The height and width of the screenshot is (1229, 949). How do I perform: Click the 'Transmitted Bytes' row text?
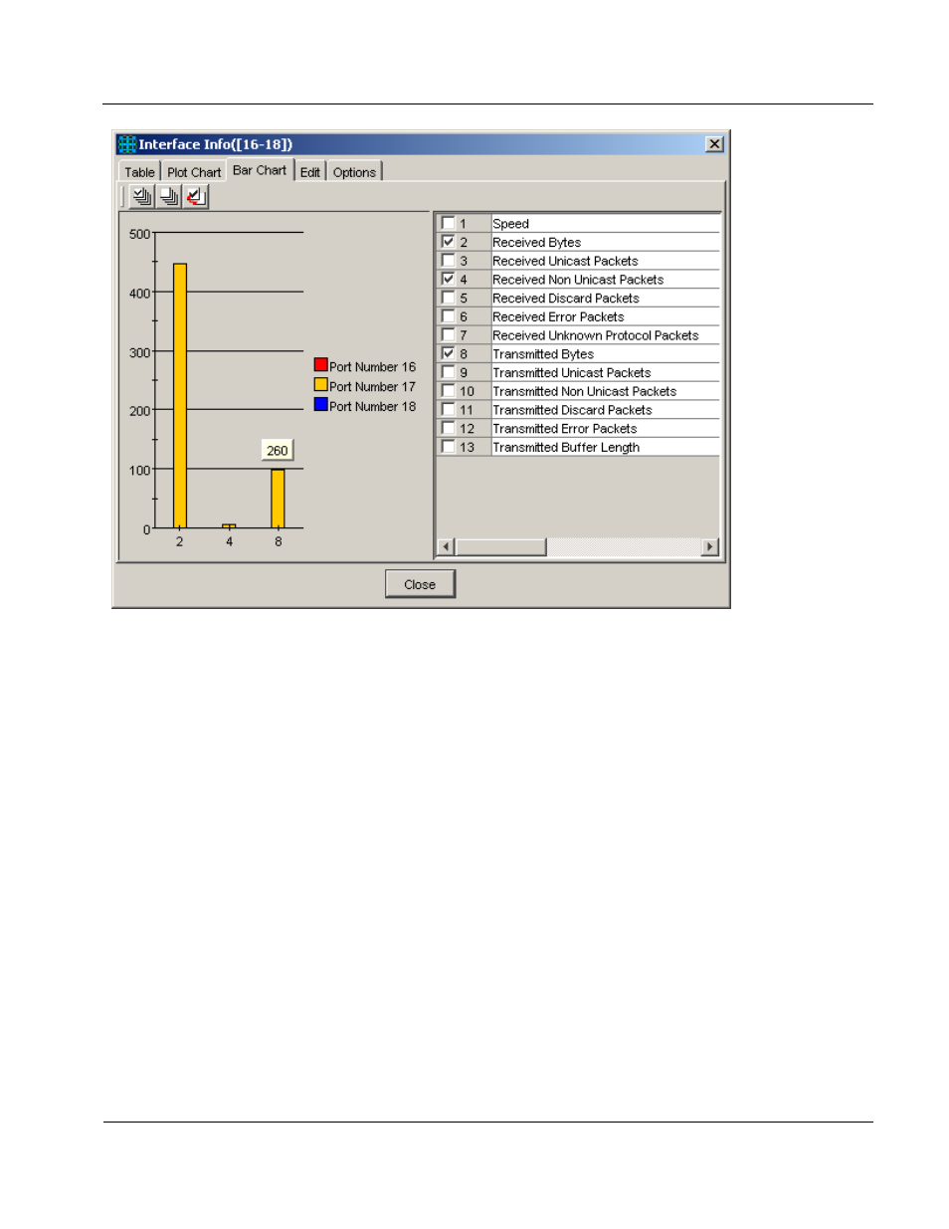543,354
